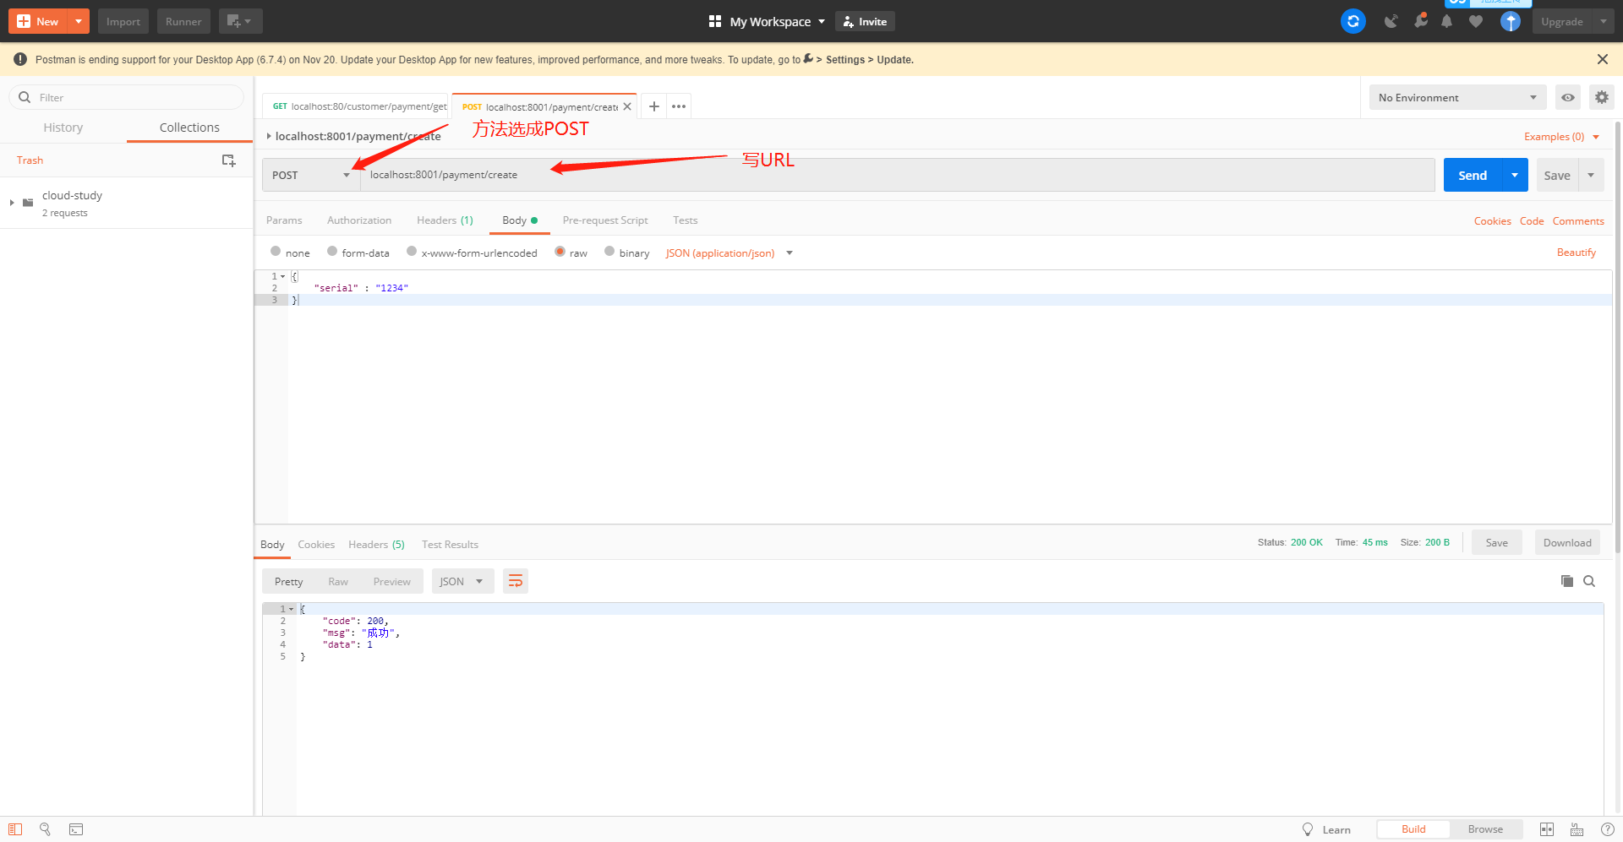
Task: Click the request URL input field
Action: pos(897,175)
